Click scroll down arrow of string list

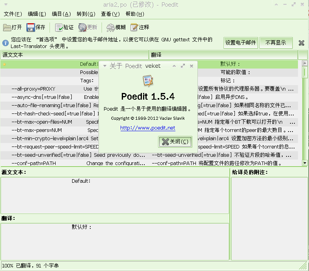305,163
